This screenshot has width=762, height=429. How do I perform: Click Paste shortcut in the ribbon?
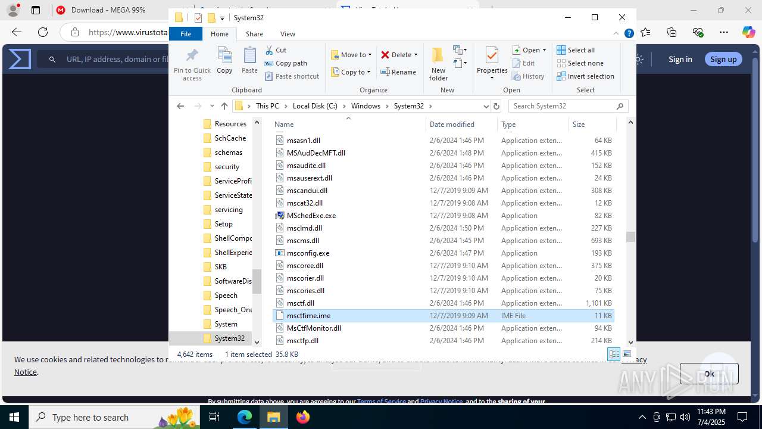(292, 76)
